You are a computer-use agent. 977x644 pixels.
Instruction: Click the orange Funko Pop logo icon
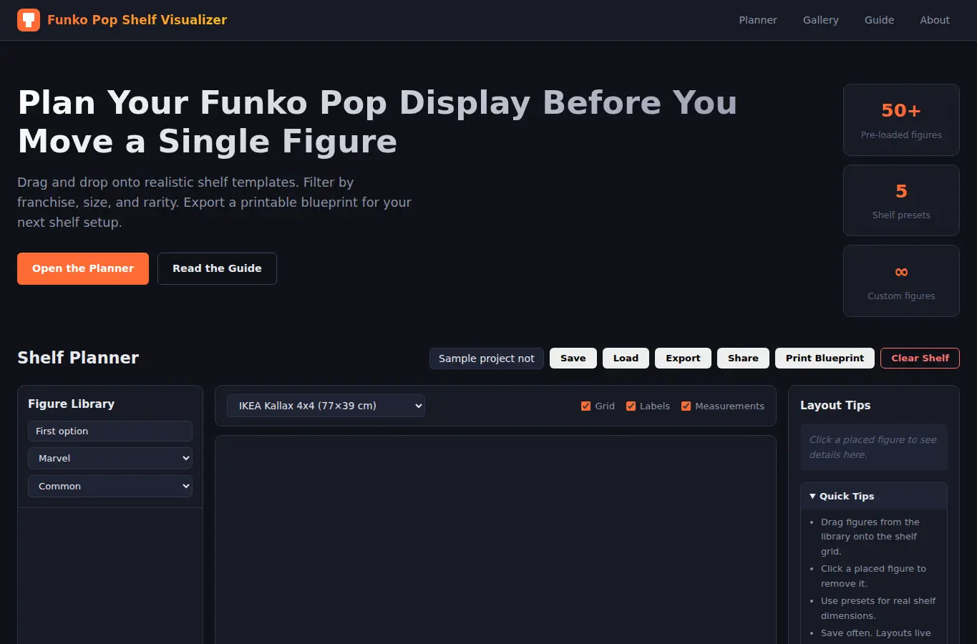[x=29, y=20]
